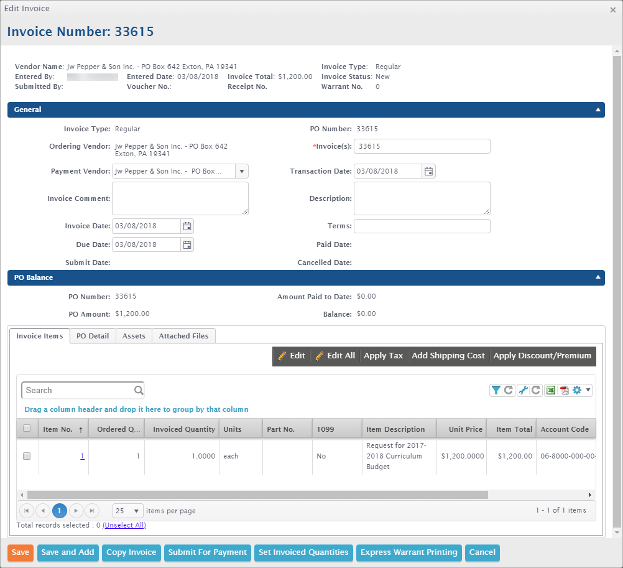The height and width of the screenshot is (568, 623).
Task: Click the Edit All toolbar button
Action: coord(335,356)
